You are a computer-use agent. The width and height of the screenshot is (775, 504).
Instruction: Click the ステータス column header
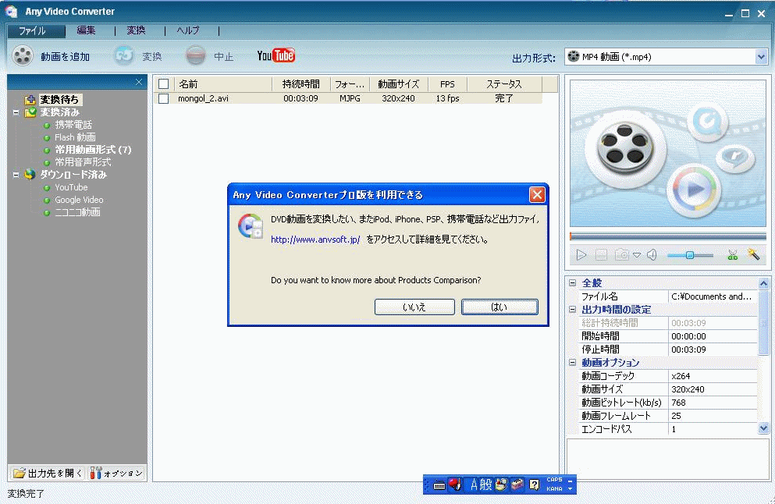coord(504,84)
